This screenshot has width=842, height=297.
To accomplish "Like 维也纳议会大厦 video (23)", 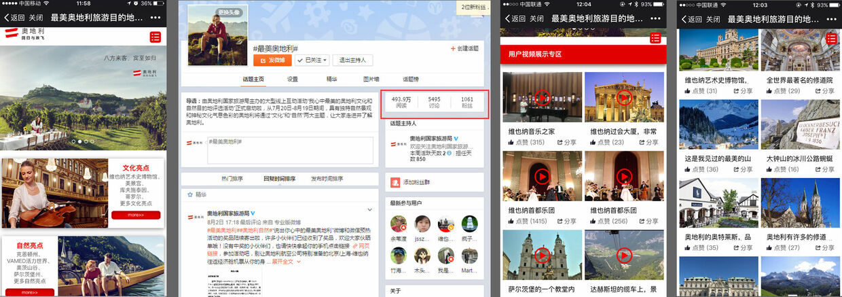I will [x=608, y=142].
